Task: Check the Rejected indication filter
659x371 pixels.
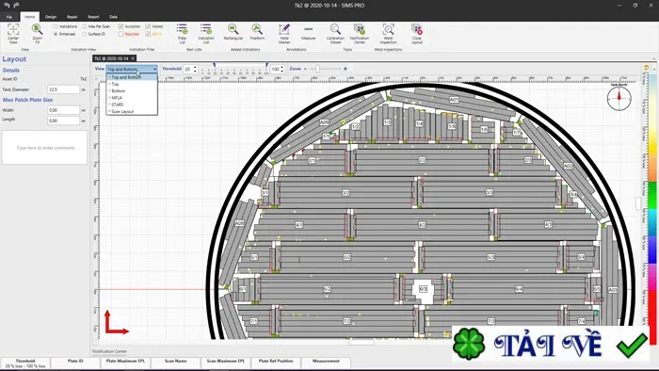Action: pyautogui.click(x=121, y=34)
